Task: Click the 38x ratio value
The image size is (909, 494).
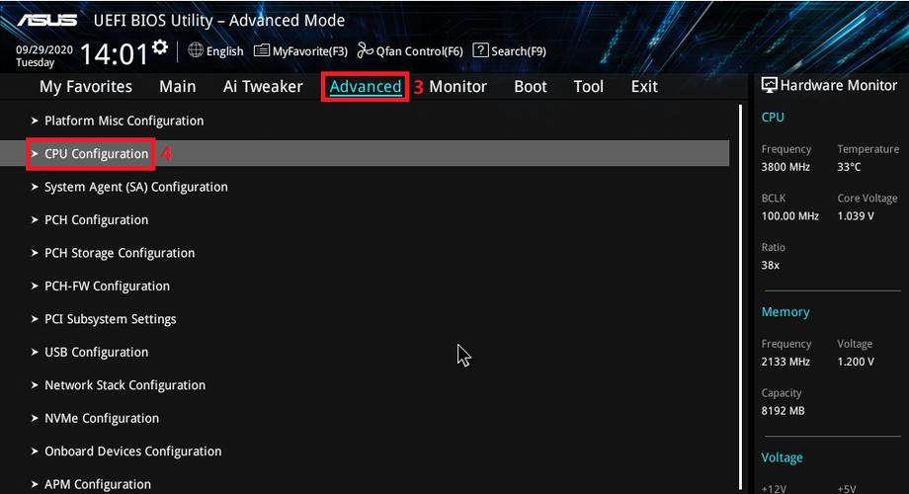Action: [x=771, y=265]
